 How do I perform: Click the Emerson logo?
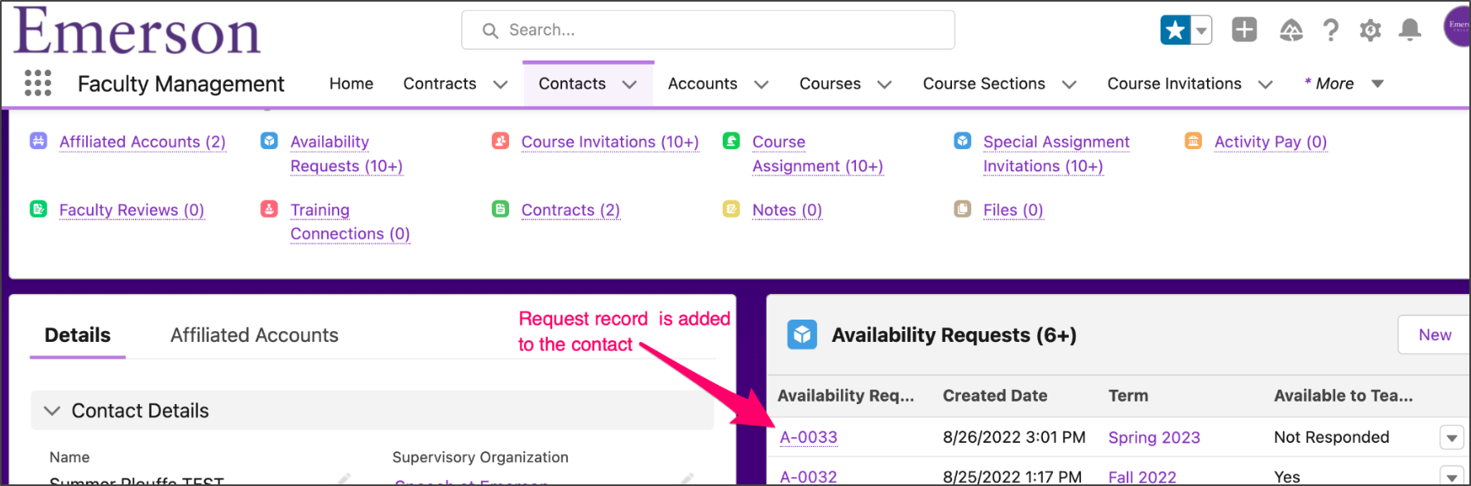click(137, 31)
